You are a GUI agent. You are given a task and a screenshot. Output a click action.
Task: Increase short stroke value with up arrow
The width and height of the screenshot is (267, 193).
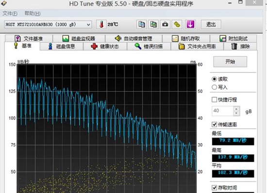236,109
